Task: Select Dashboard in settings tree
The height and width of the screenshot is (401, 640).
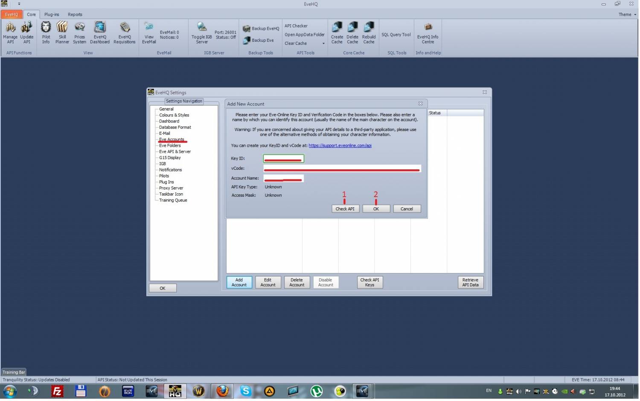Action: tap(169, 121)
